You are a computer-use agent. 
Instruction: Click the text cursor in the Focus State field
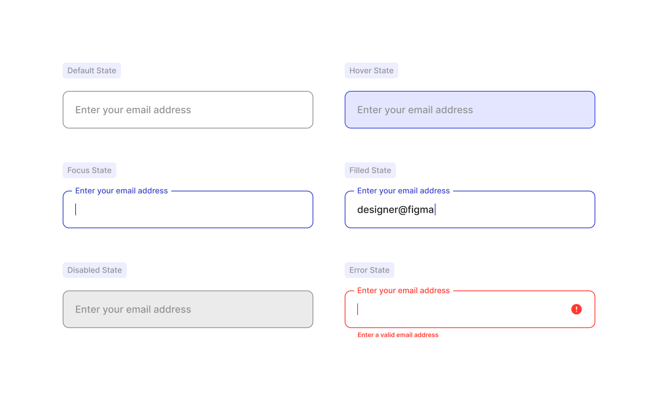point(76,210)
